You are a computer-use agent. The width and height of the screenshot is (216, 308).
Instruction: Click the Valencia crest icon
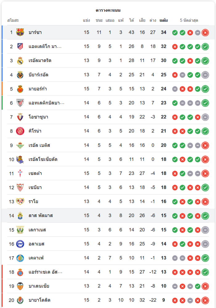coord(20,286)
